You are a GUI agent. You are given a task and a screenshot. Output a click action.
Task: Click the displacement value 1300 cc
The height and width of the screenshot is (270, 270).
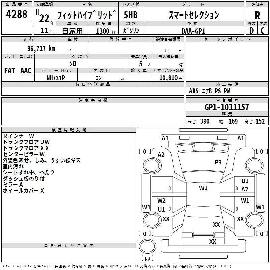pyautogui.click(x=106, y=31)
